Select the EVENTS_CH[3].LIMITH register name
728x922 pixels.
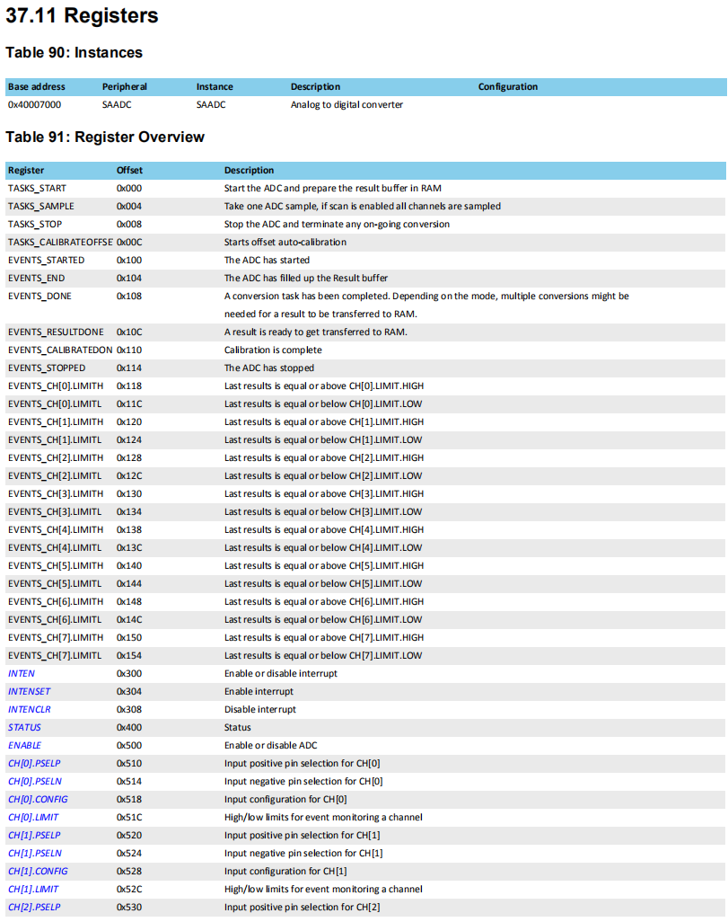pyautogui.click(x=56, y=494)
